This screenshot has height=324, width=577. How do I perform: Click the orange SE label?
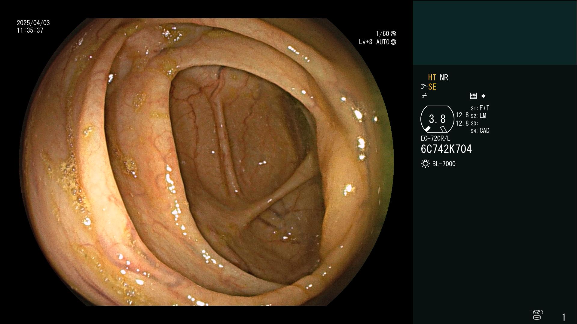point(432,87)
